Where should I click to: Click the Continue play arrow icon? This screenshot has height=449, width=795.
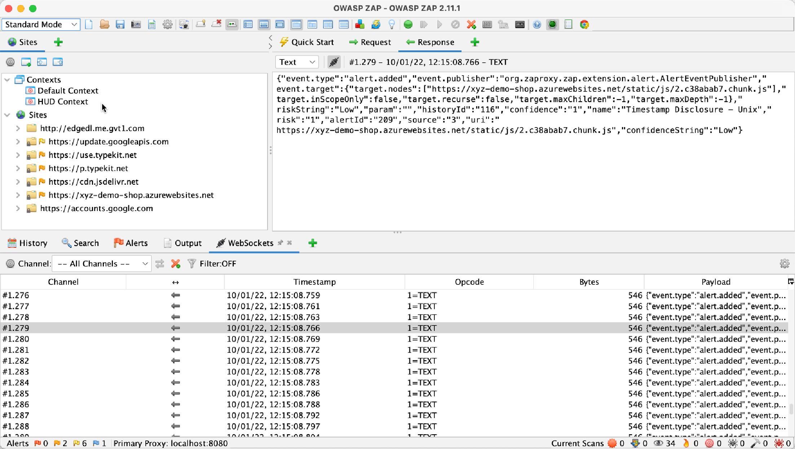(440, 24)
